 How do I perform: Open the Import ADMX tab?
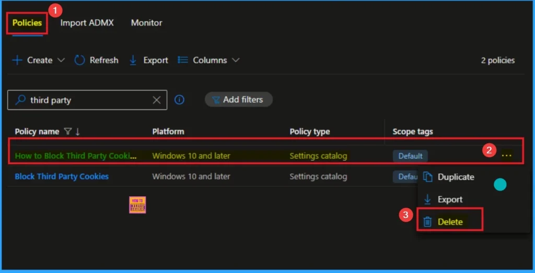pos(87,23)
